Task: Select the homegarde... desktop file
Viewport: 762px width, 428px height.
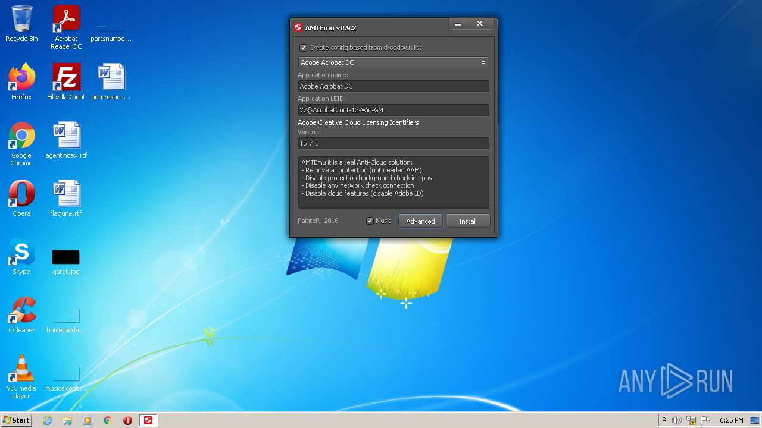Action: [66, 320]
